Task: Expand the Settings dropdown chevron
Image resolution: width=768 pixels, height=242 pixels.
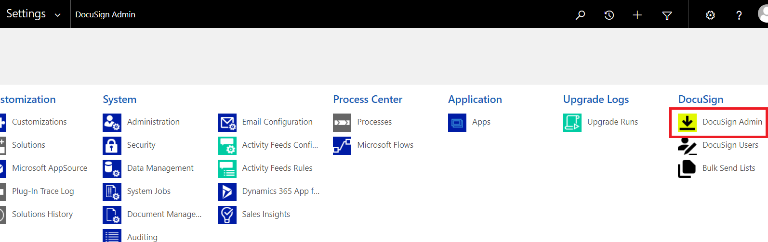Action: tap(58, 15)
